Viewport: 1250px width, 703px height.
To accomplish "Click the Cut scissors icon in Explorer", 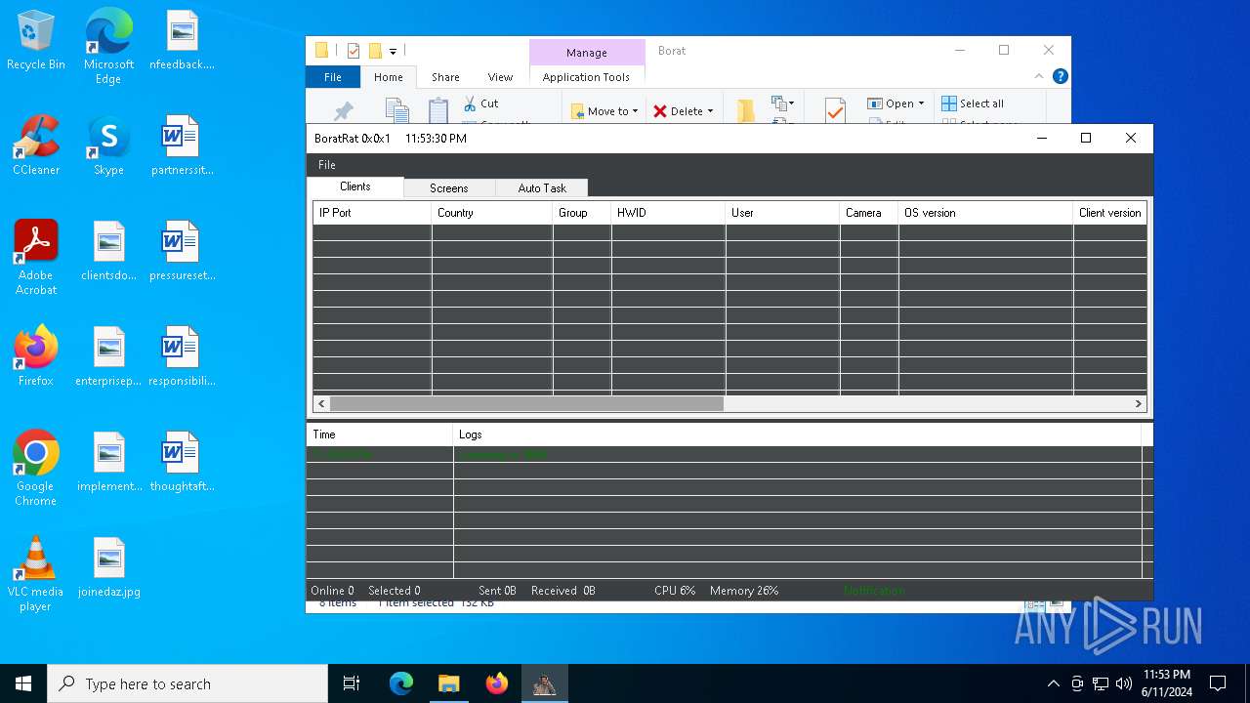I will 470,103.
